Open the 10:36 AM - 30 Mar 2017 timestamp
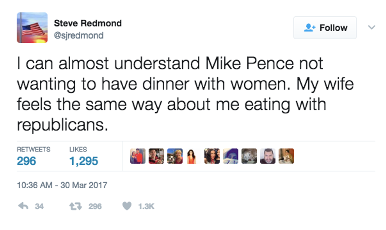This screenshot has height=230, width=386. pyautogui.click(x=62, y=185)
